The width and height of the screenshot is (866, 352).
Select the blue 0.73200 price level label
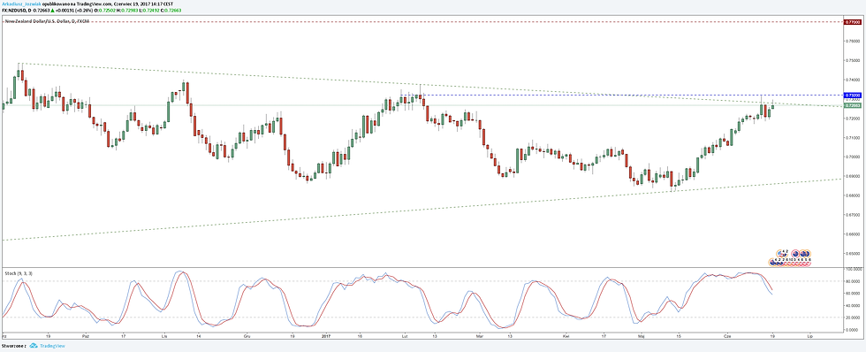coord(852,96)
